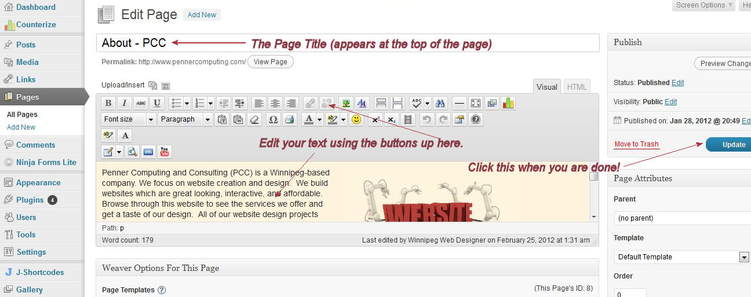Indent the selected paragraph
Viewport: 751px width, 297px height.
tap(240, 104)
